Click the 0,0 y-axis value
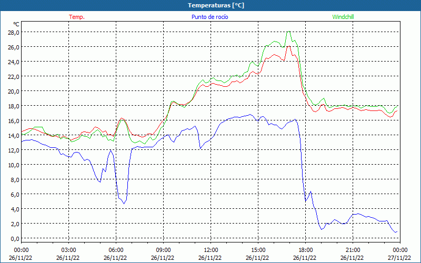 (15, 239)
